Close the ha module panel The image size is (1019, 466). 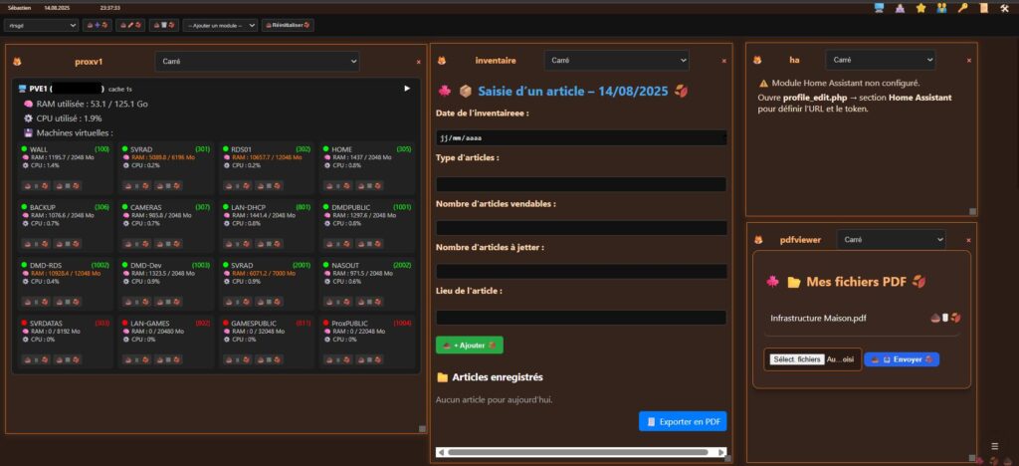click(x=969, y=60)
